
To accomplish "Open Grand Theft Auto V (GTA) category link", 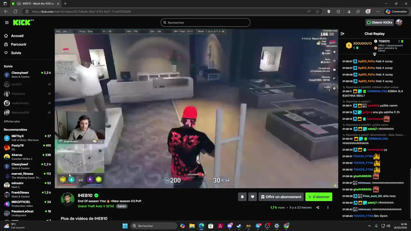I will click(96, 206).
